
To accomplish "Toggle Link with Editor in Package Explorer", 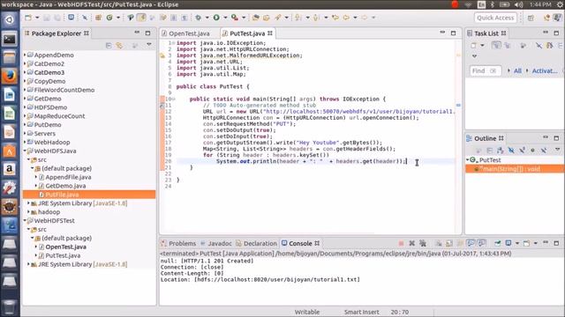I will click(x=119, y=45).
